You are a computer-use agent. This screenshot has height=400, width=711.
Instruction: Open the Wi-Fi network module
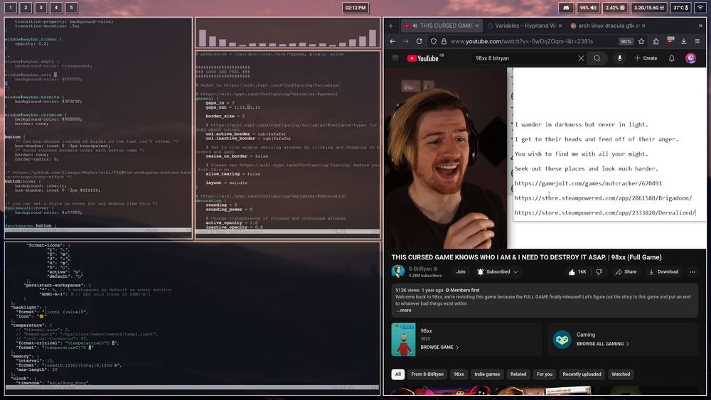(700, 8)
